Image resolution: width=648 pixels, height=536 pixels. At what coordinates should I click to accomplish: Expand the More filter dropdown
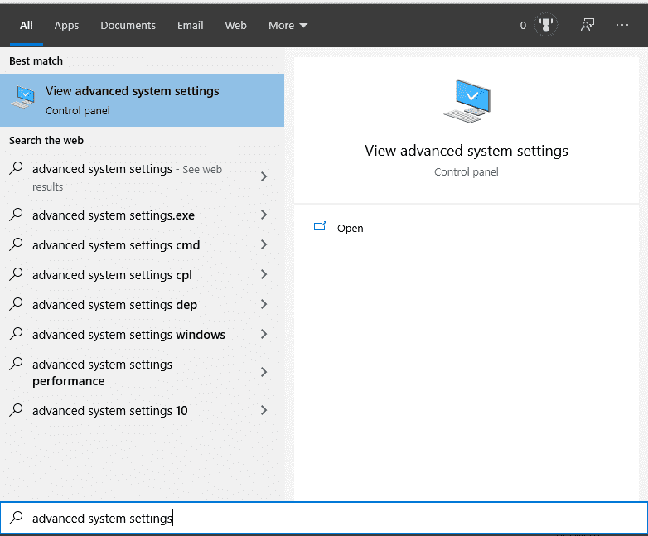click(288, 25)
